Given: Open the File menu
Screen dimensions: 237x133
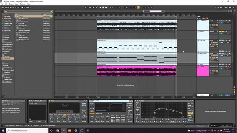Looking at the screenshot, I should (2, 4).
